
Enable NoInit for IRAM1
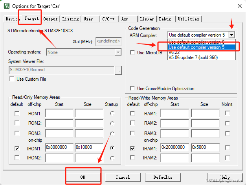click(228, 148)
